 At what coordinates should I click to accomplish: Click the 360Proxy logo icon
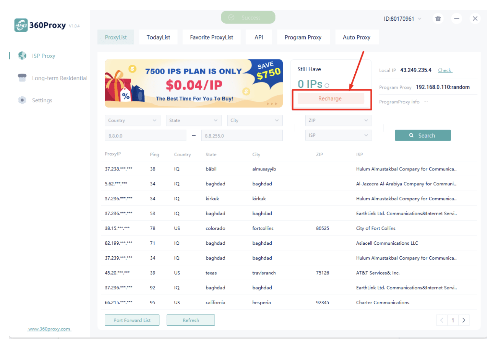(21, 25)
